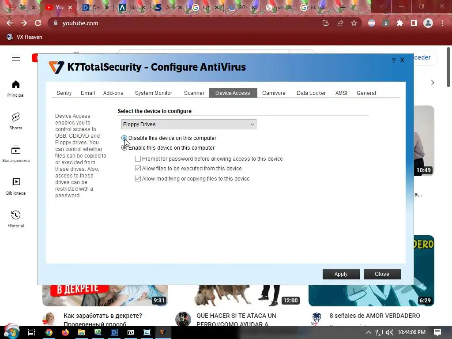Switch to the Email tab
Viewport: 452px width, 339px height.
(88, 93)
